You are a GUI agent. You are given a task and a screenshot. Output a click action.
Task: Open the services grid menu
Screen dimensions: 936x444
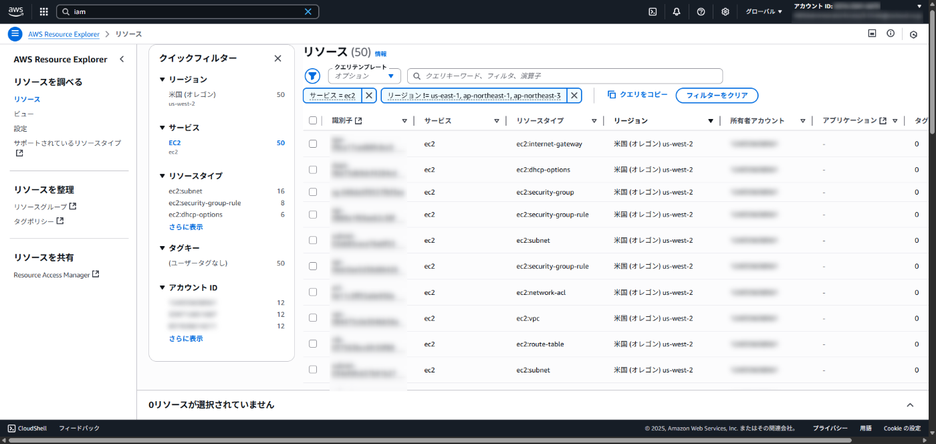point(44,11)
